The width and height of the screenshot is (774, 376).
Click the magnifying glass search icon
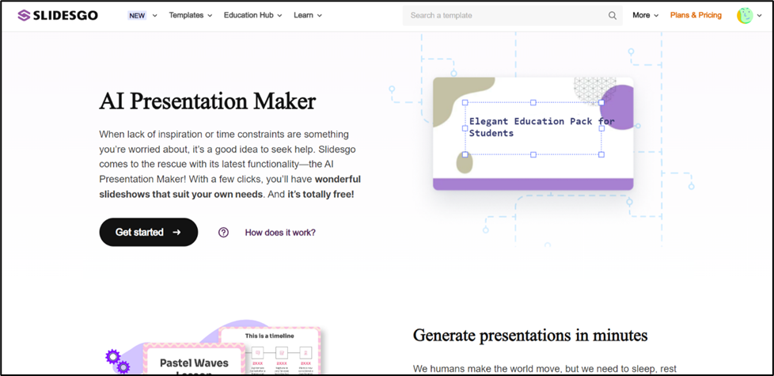pyautogui.click(x=612, y=15)
